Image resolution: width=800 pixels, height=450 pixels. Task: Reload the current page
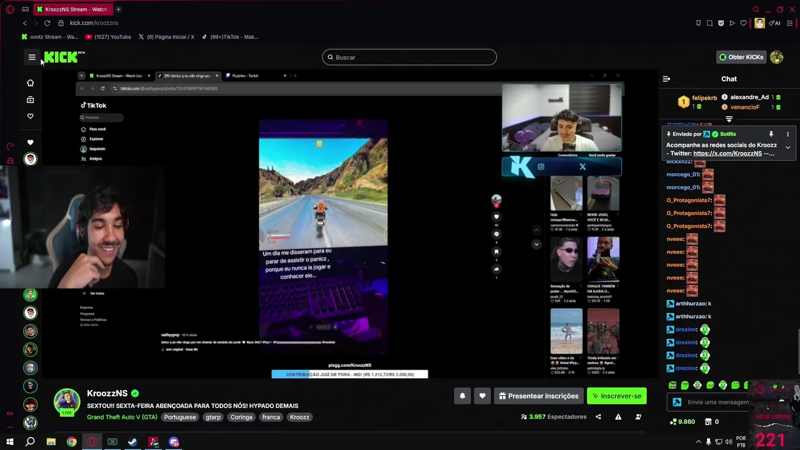pos(47,23)
